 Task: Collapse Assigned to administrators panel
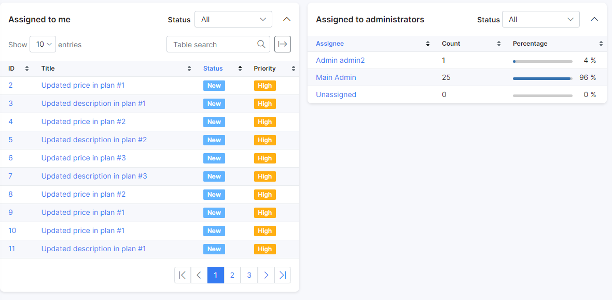click(594, 19)
